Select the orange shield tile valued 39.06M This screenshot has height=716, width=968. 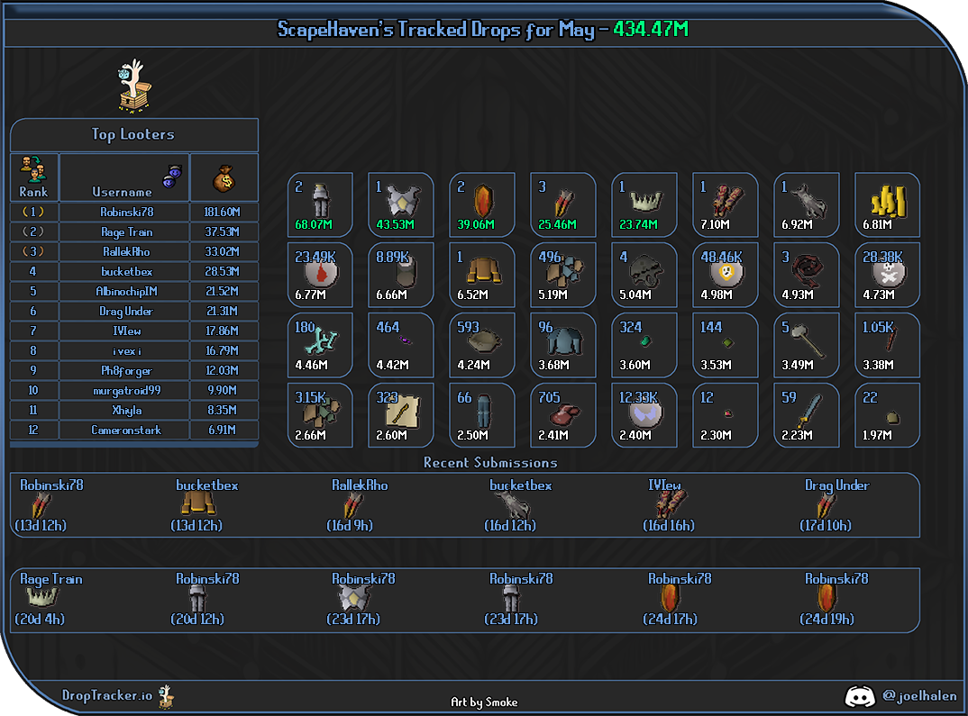[x=482, y=204]
